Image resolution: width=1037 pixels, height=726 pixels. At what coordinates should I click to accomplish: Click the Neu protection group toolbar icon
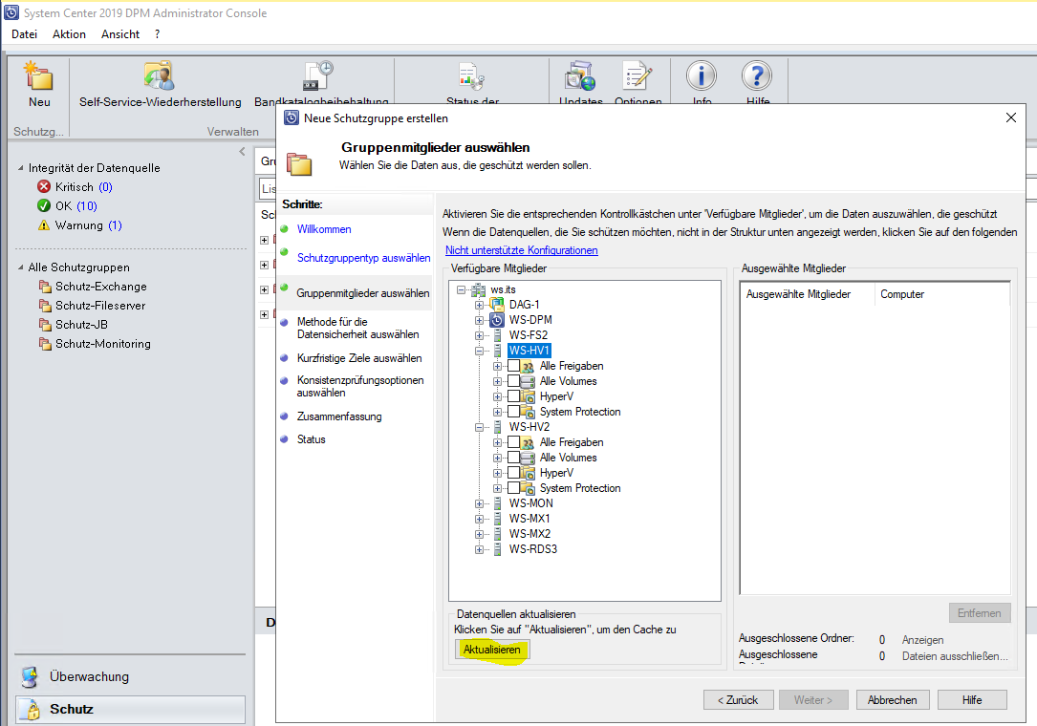click(38, 75)
